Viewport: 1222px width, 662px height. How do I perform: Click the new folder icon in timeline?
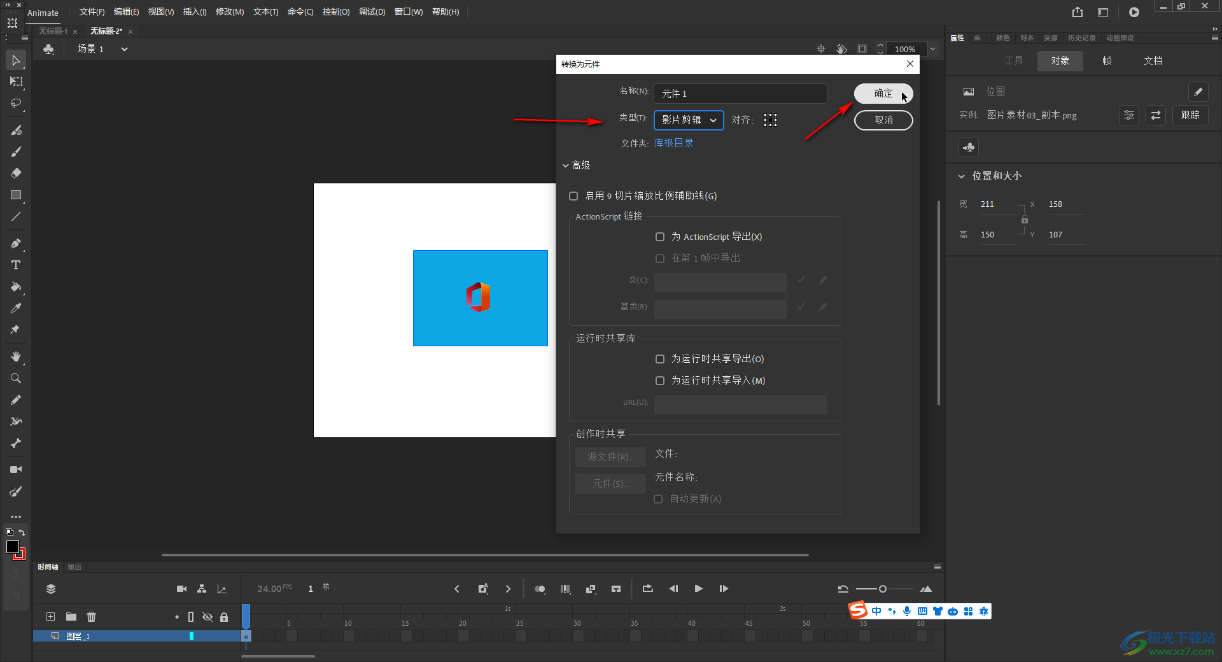coord(71,616)
